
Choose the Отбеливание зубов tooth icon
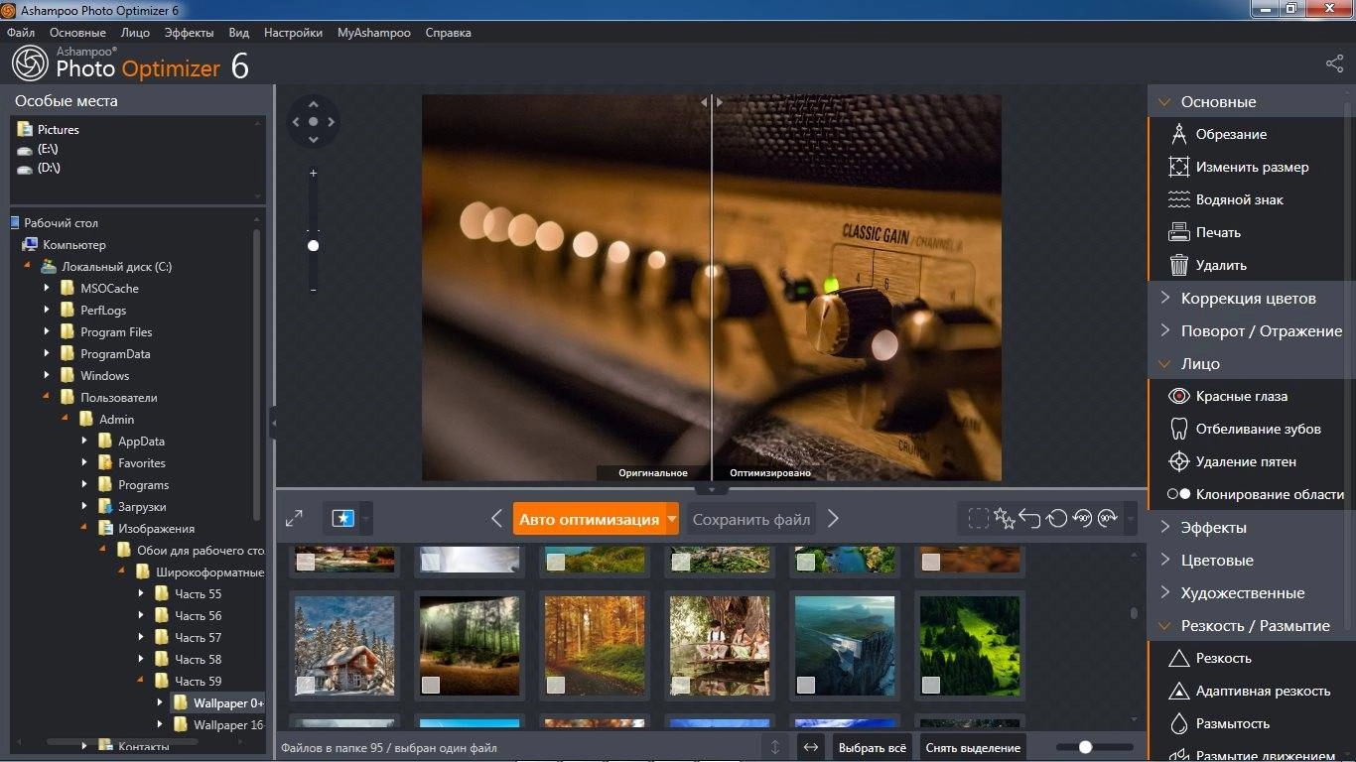point(1178,429)
